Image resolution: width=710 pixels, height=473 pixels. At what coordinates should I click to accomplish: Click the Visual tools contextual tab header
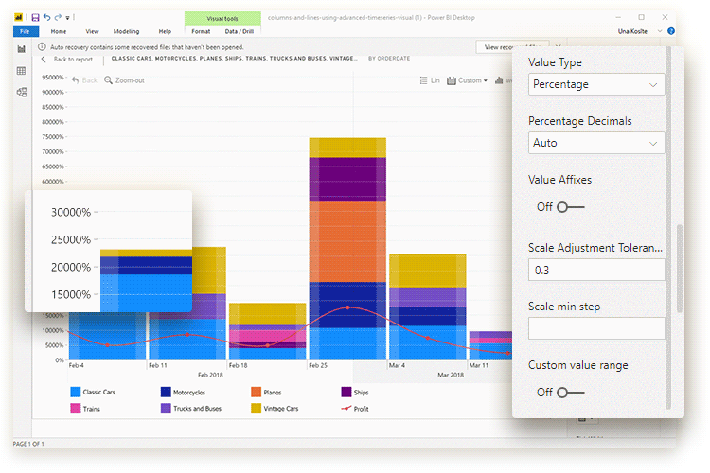click(222, 19)
